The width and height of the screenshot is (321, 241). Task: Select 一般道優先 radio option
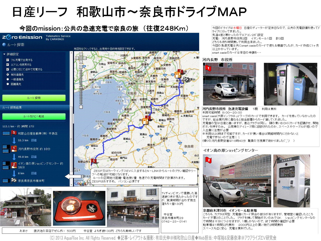(x=8, y=79)
